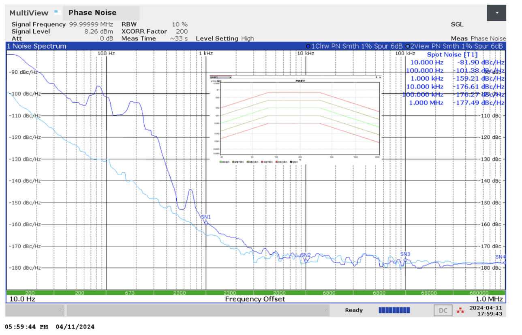
Task: Click the MultiView layout icon
Action: pos(58,13)
